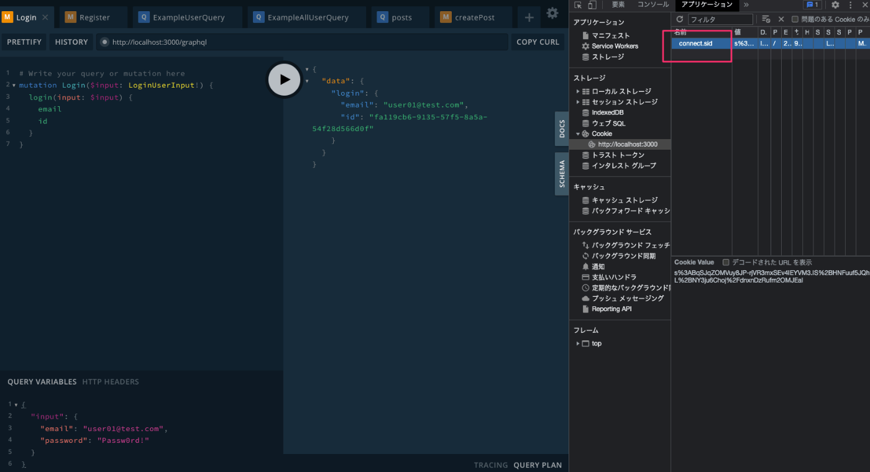The height and width of the screenshot is (472, 870).
Task: Toggle the DevTools device toolbar icon
Action: (592, 5)
